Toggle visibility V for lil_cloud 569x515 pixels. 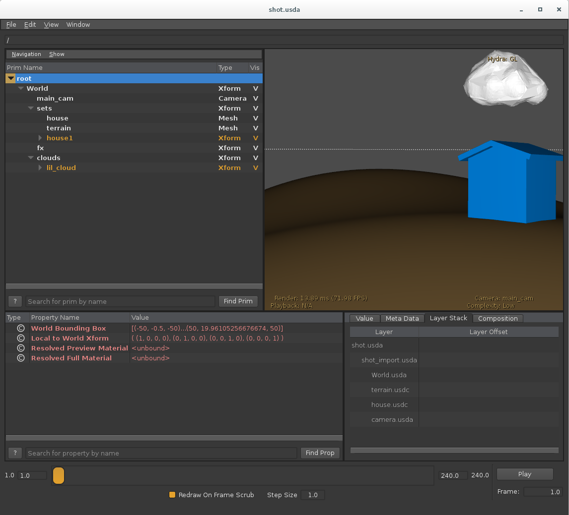click(x=256, y=168)
